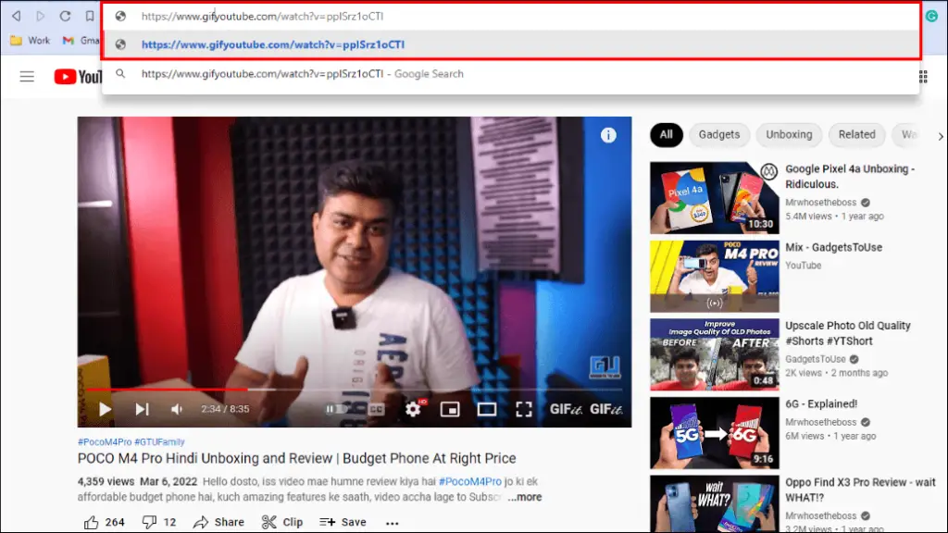Open the YouTube hamburger guide menu
The image size is (948, 533).
[x=27, y=77]
